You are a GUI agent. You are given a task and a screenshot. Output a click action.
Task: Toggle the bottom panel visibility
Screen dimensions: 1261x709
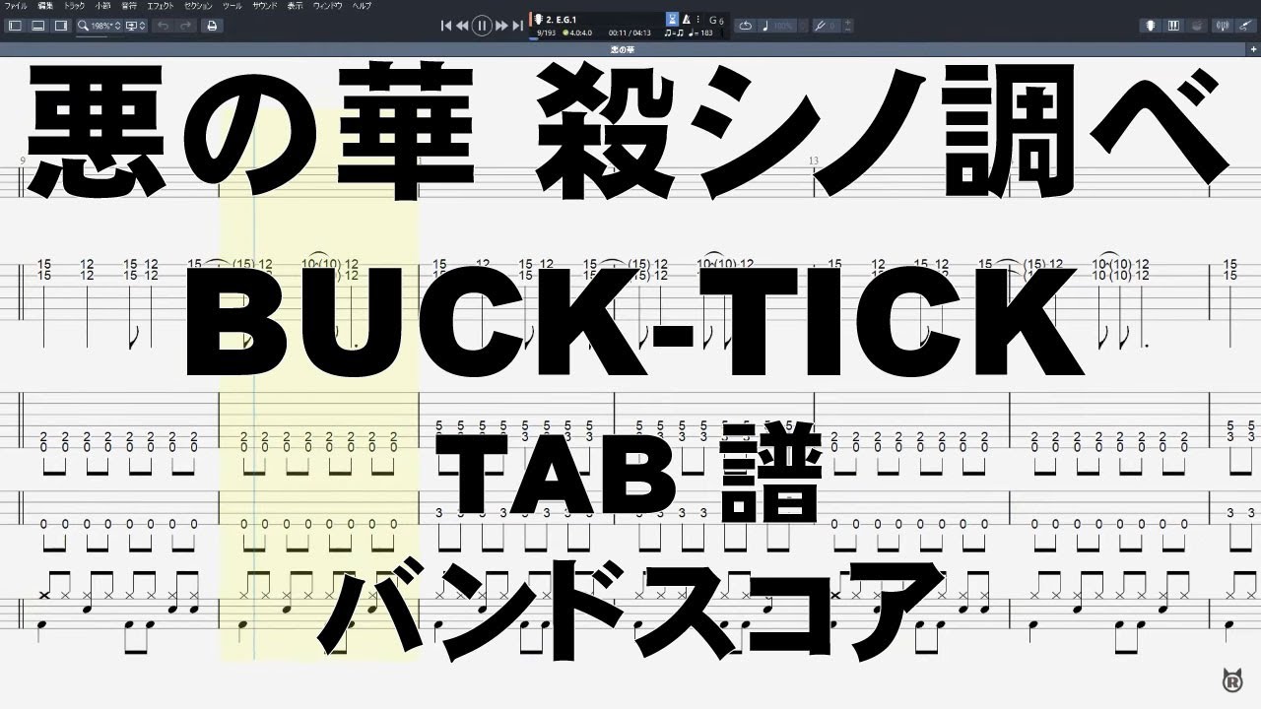(x=36, y=26)
